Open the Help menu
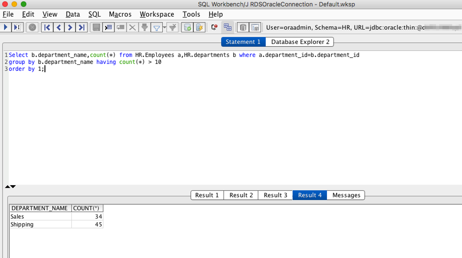This screenshot has width=462, height=258. click(x=216, y=14)
